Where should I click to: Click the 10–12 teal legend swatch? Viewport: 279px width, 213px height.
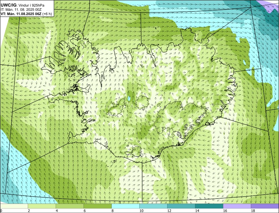(x=153, y=206)
